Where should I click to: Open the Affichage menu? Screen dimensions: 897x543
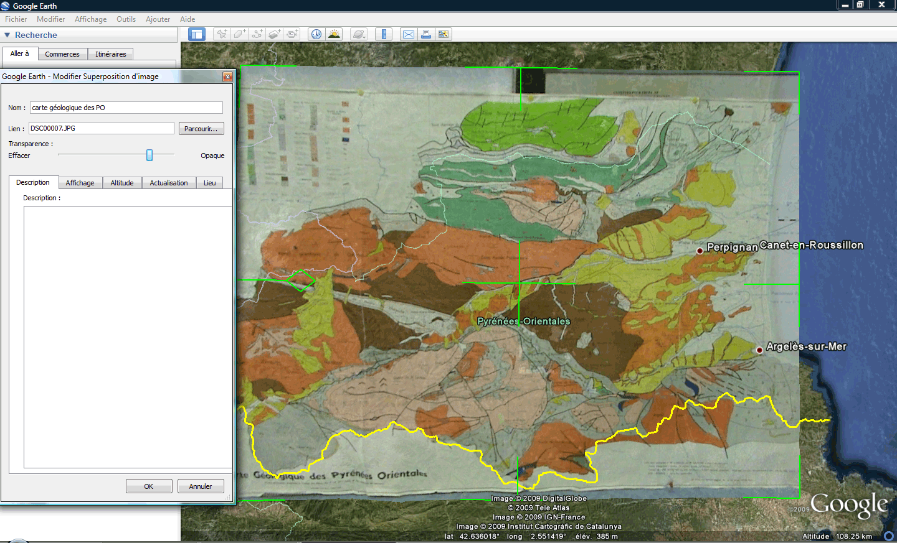click(91, 19)
